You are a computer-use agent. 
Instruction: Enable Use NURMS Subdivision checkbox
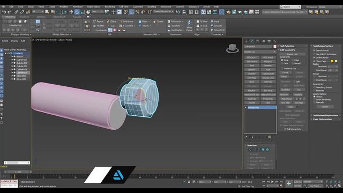click(315, 54)
